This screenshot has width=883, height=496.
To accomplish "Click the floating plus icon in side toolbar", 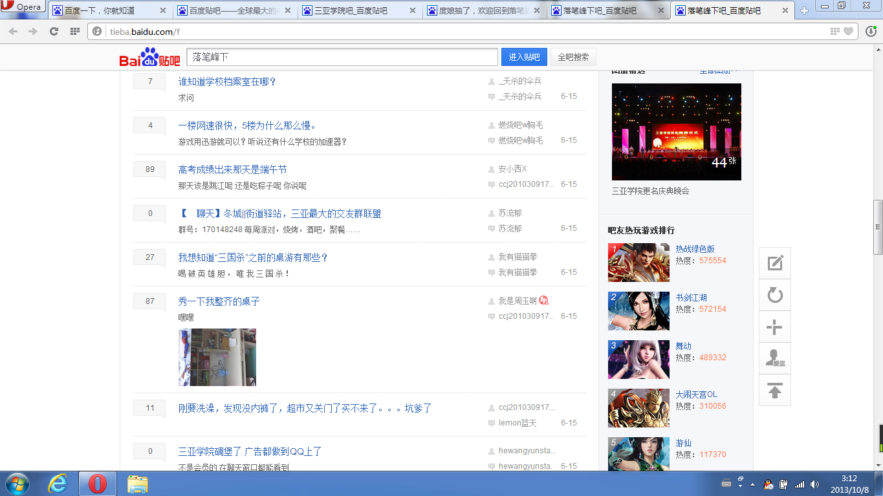I will click(x=775, y=327).
